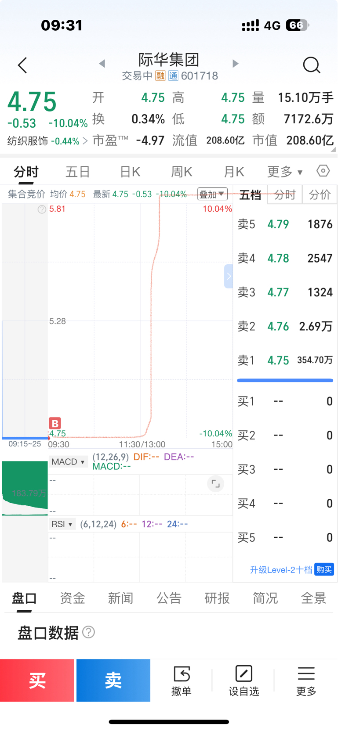Select the 分价 price distribution tab
Screen dimensions: 338x731
click(320, 194)
